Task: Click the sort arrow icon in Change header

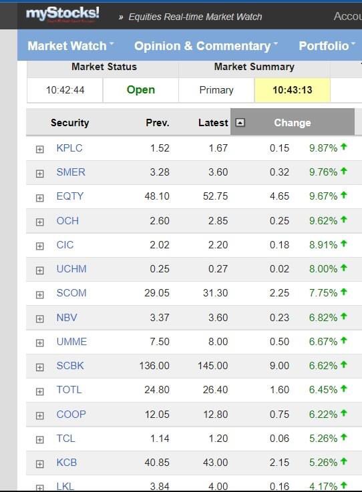Action: (240, 122)
